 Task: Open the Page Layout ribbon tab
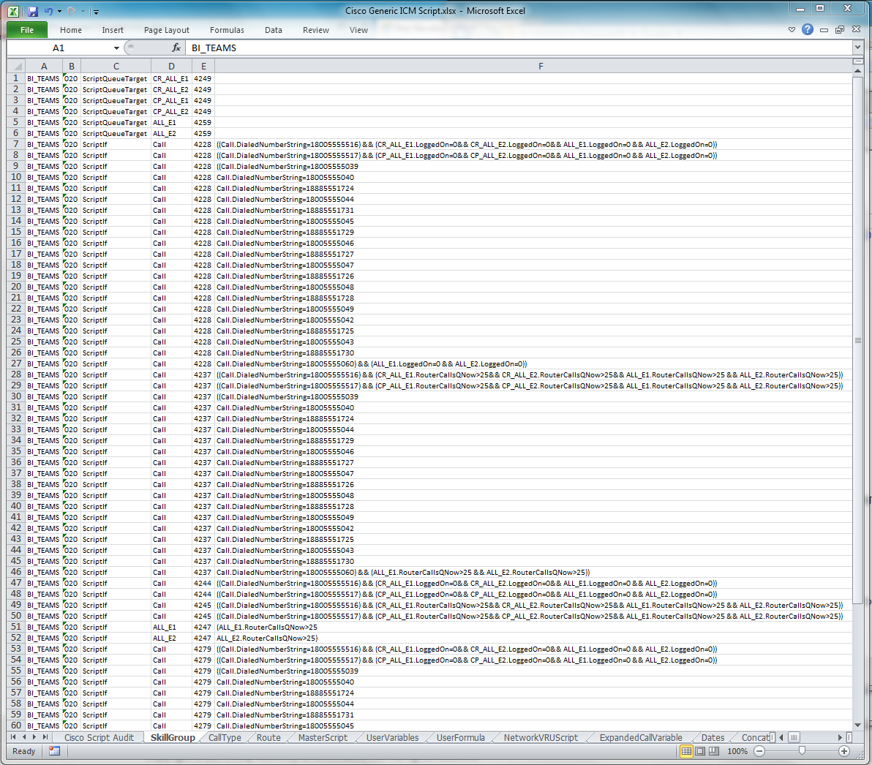click(x=166, y=30)
